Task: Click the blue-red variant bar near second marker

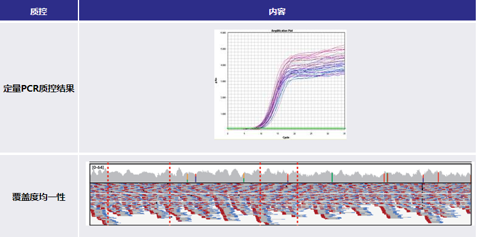Action: (x=195, y=178)
